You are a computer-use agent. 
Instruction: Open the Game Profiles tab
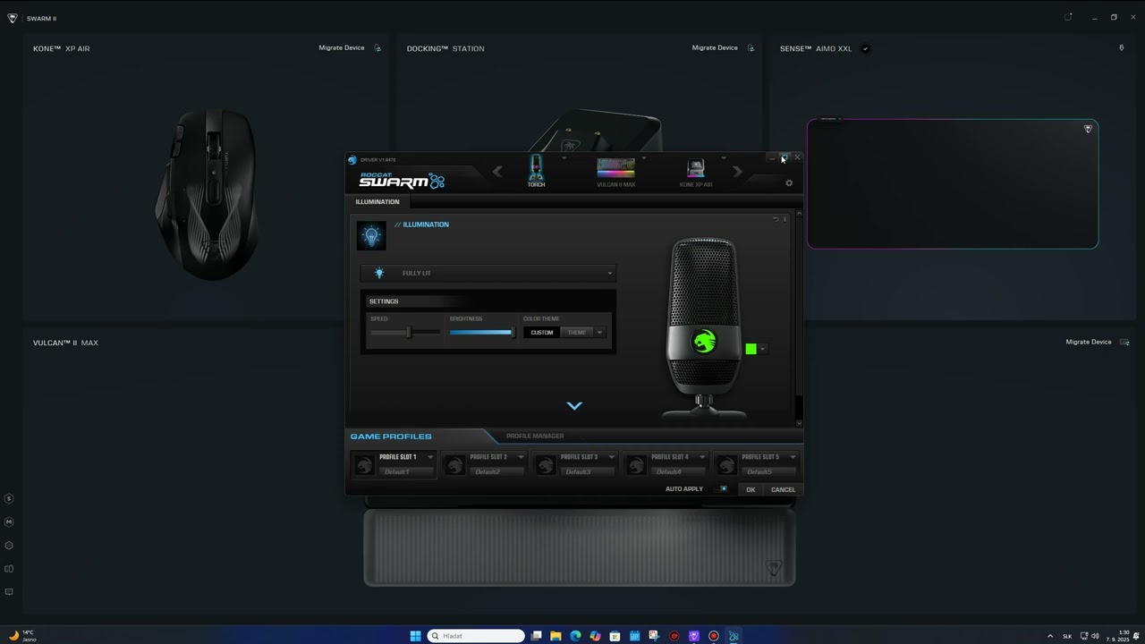(391, 436)
